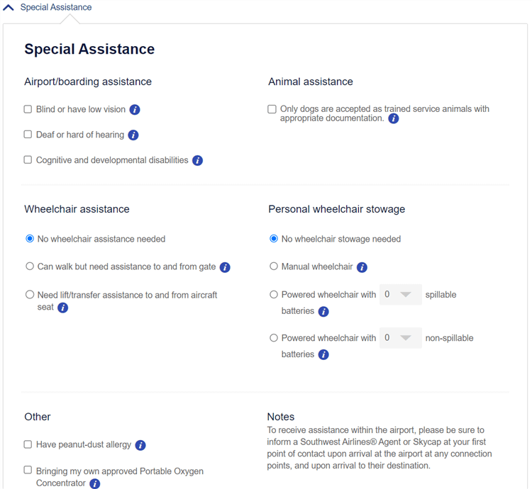Click info icon beside Blind or low vision
Viewport: 532px width, 489px height.
(x=135, y=110)
